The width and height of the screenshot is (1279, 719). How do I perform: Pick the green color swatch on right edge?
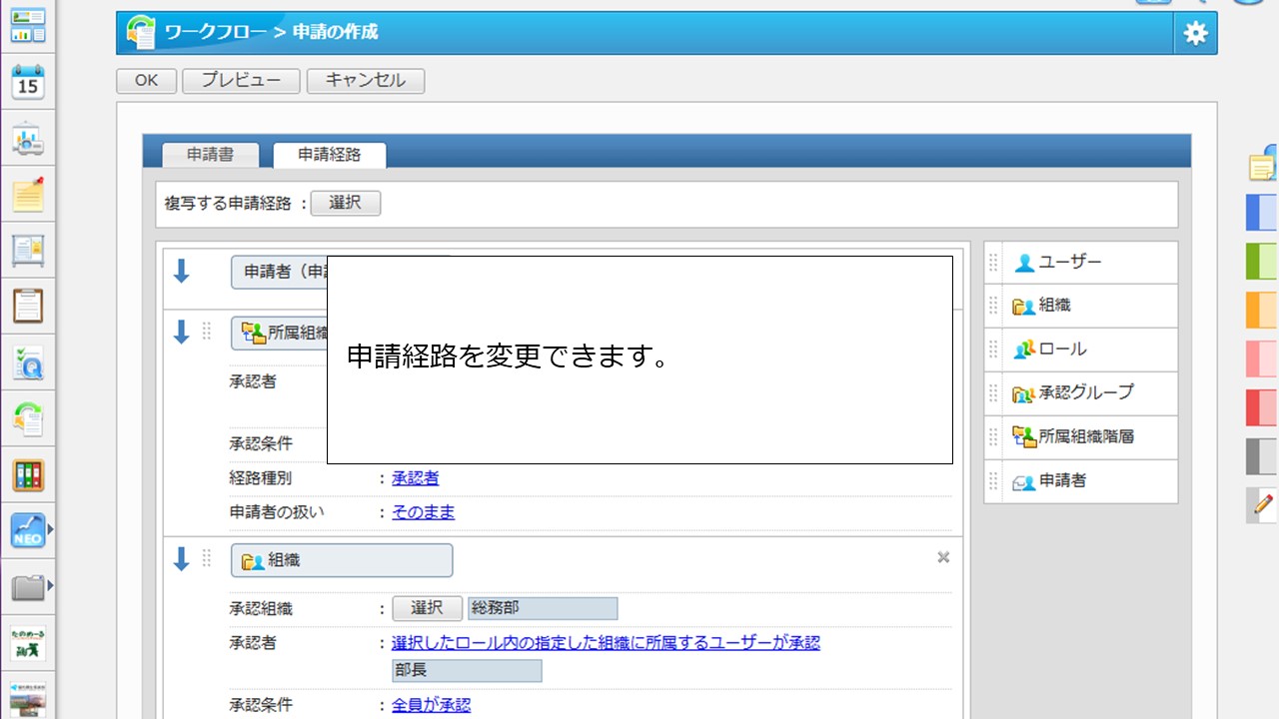coord(1263,262)
